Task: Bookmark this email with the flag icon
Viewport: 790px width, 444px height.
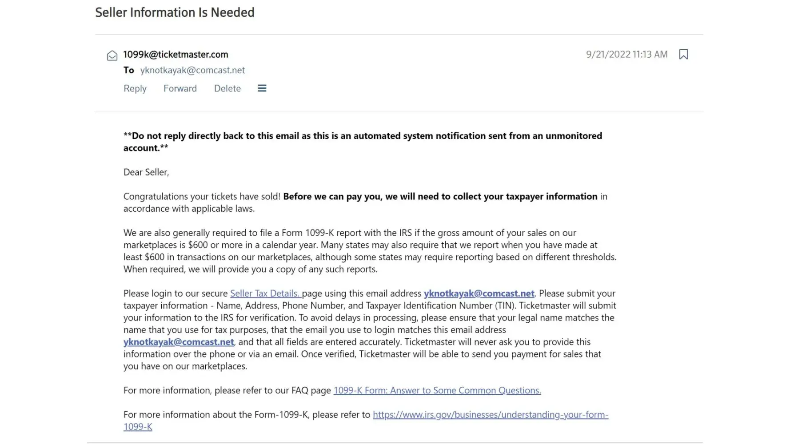Action: tap(683, 54)
